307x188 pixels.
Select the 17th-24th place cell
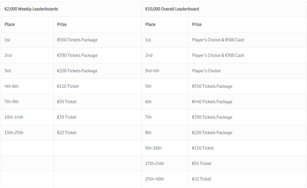(154, 164)
